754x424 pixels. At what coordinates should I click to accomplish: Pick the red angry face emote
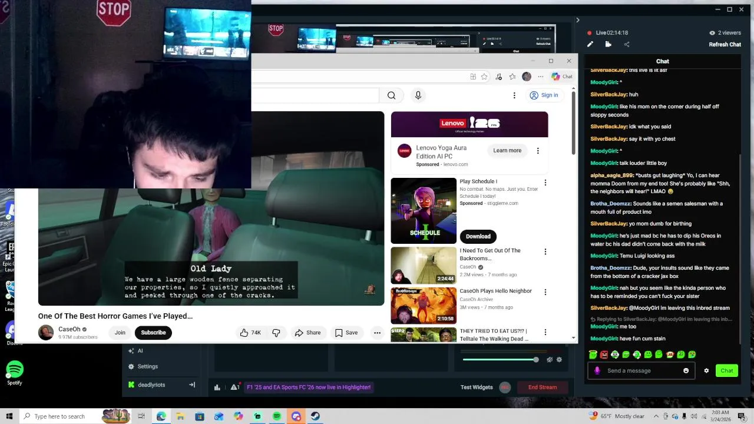pos(604,355)
